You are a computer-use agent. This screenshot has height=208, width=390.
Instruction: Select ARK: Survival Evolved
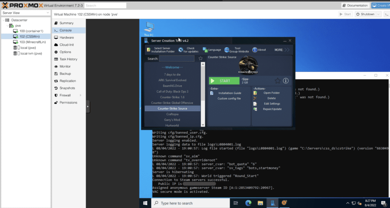click(x=172, y=80)
